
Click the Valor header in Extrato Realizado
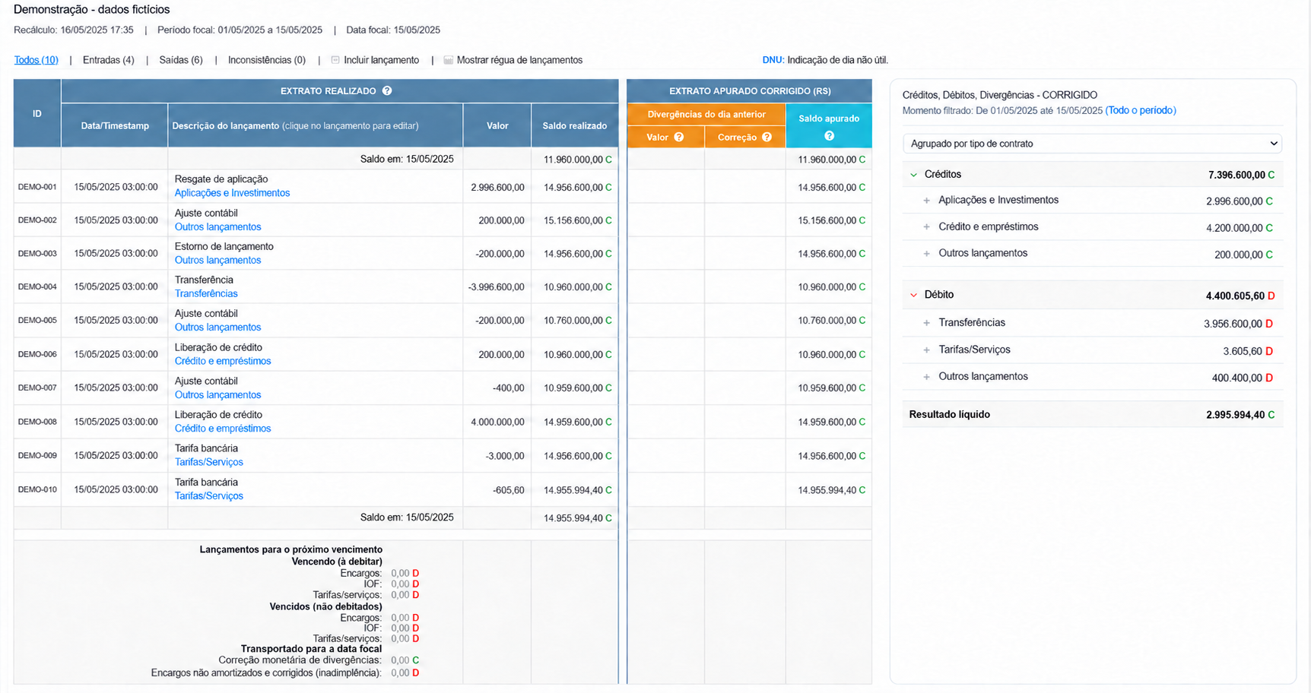pos(497,126)
